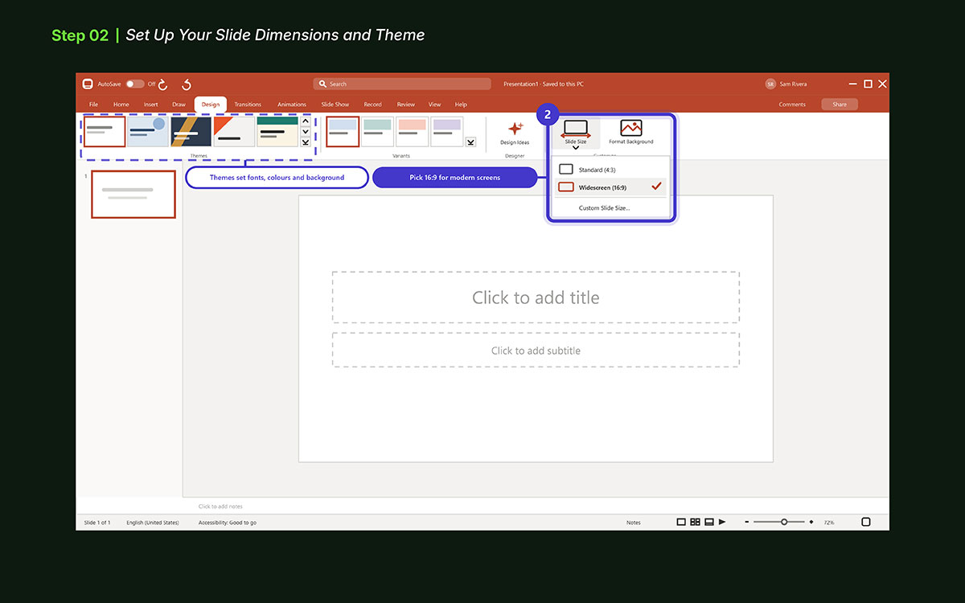The width and height of the screenshot is (965, 603).
Task: Click the Format Background icon
Action: [x=631, y=129]
